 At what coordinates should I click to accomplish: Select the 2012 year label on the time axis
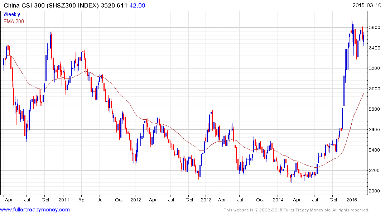coord(136,200)
